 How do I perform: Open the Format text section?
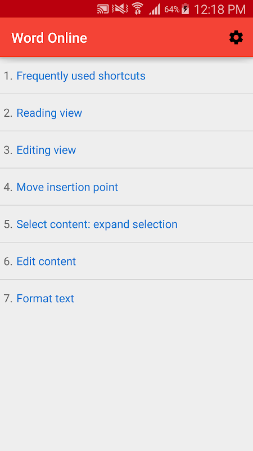point(46,299)
